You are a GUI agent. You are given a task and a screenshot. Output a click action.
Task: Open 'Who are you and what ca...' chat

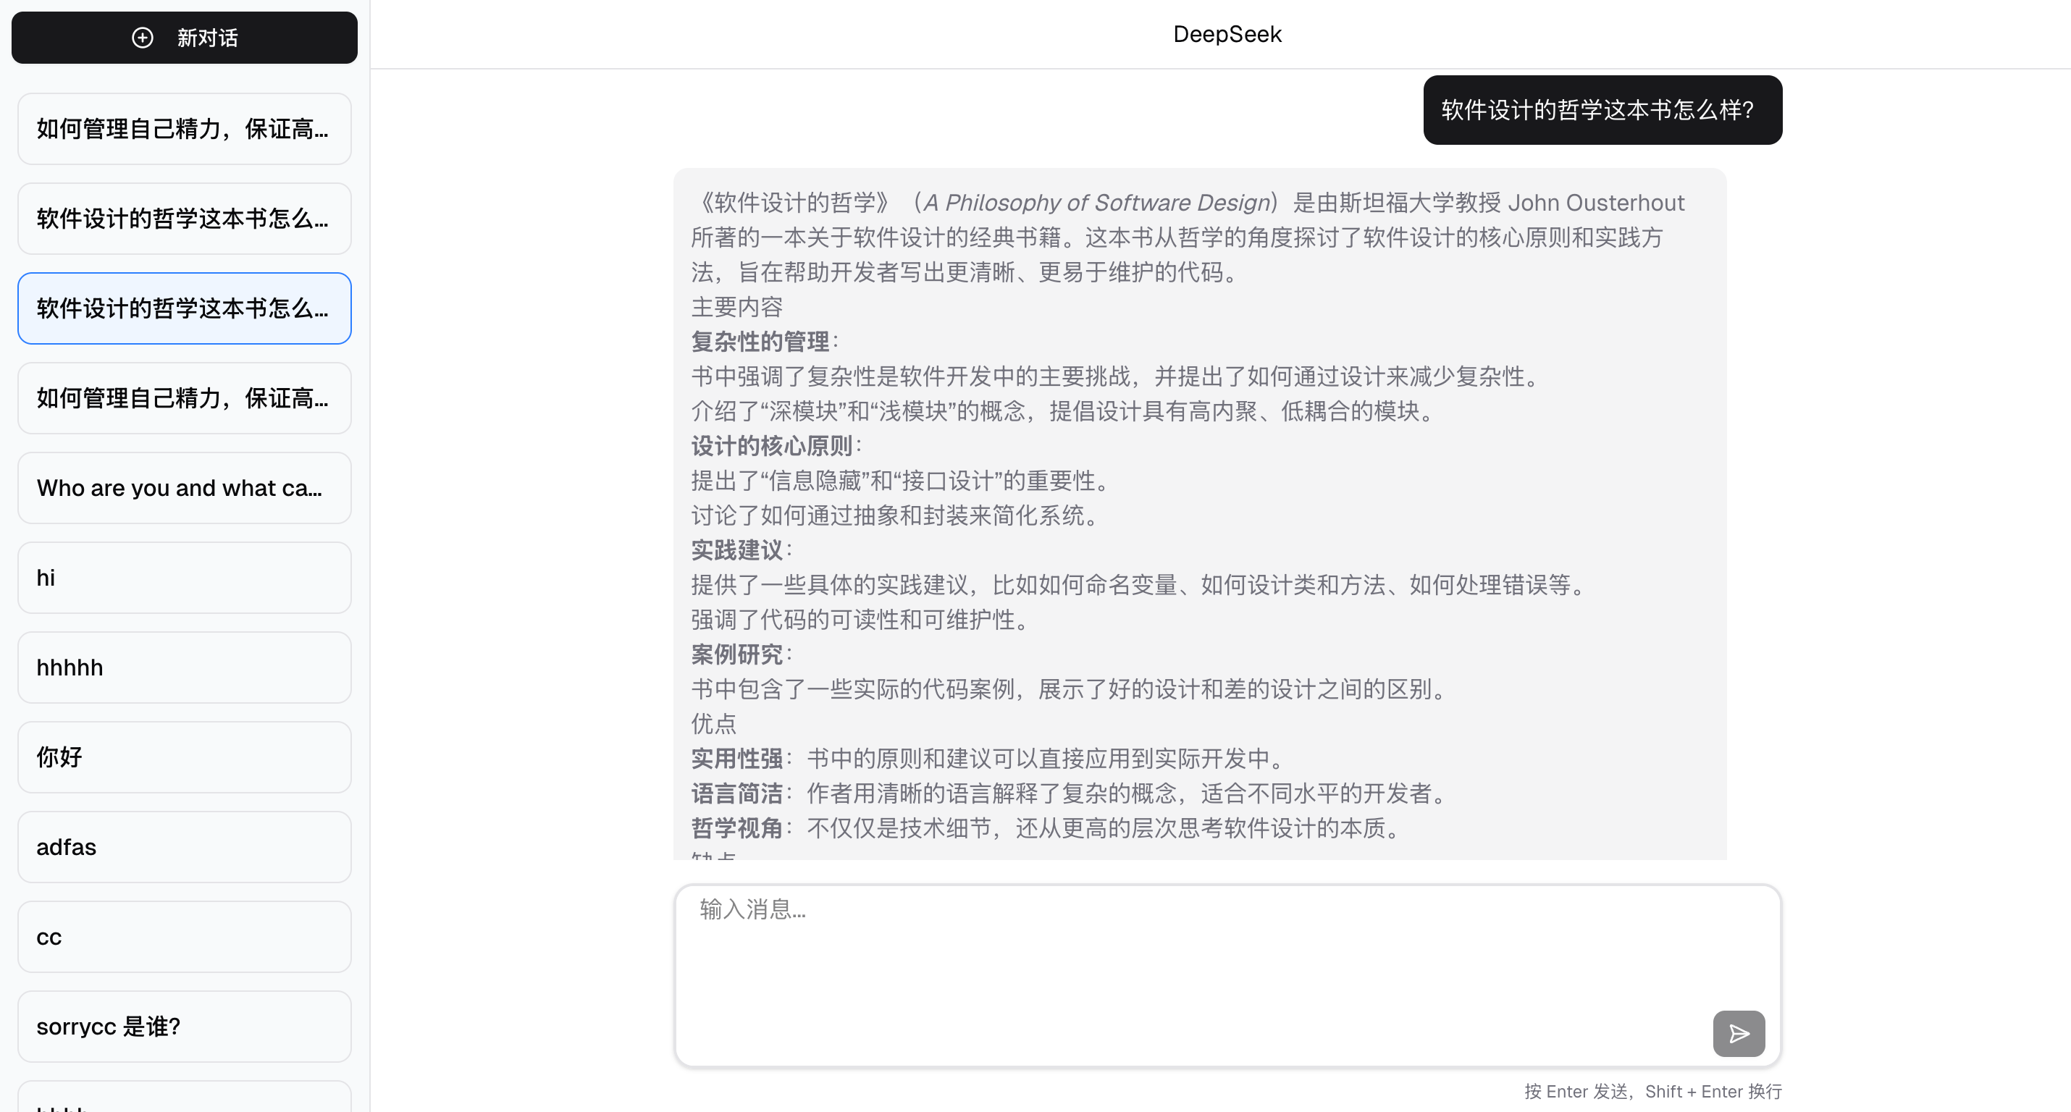point(184,488)
